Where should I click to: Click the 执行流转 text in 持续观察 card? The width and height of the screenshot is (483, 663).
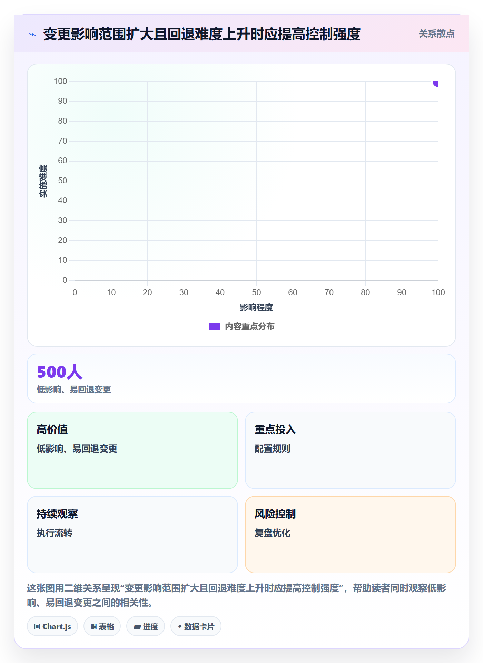click(55, 533)
